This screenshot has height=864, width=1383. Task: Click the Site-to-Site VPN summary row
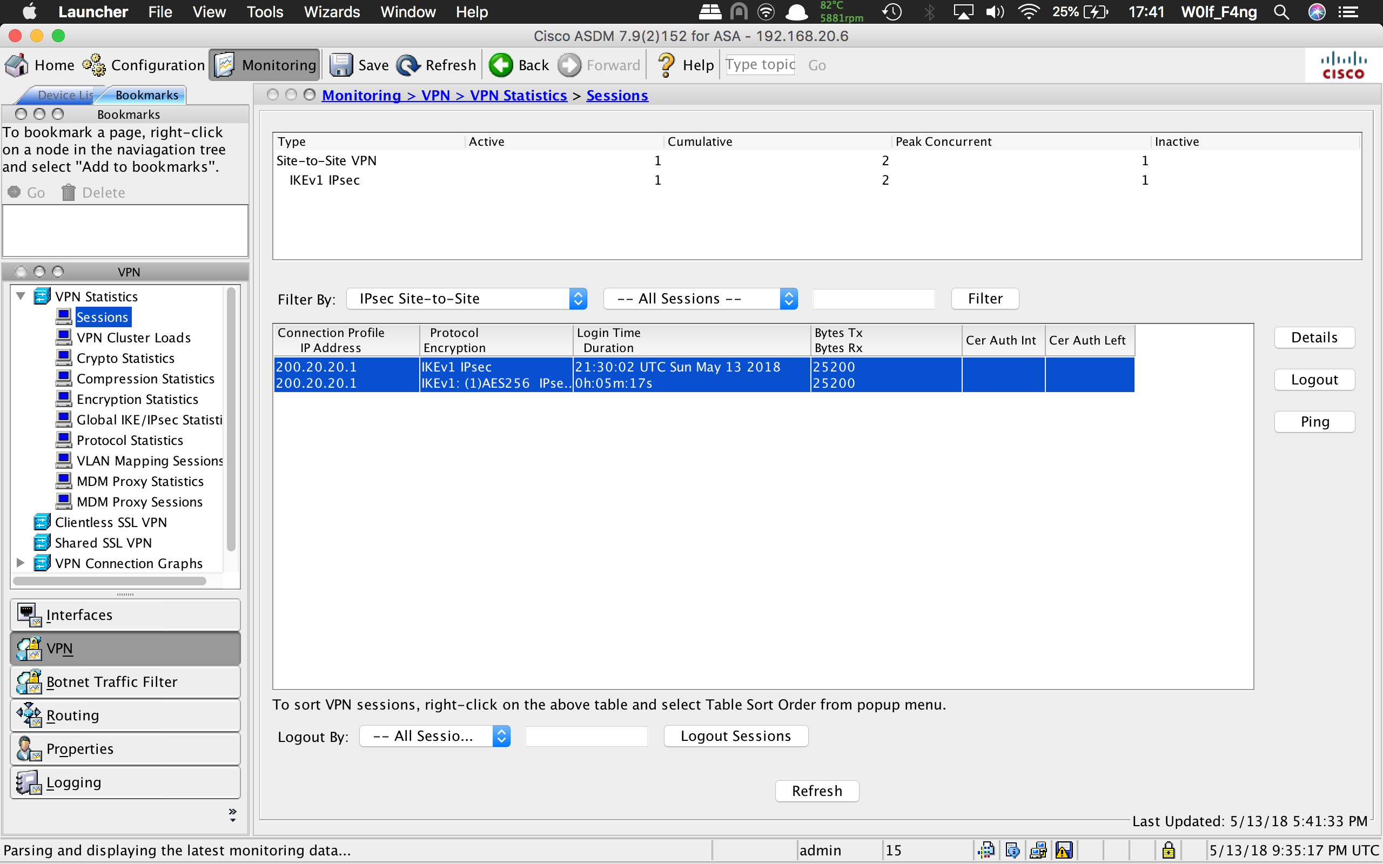[817, 160]
